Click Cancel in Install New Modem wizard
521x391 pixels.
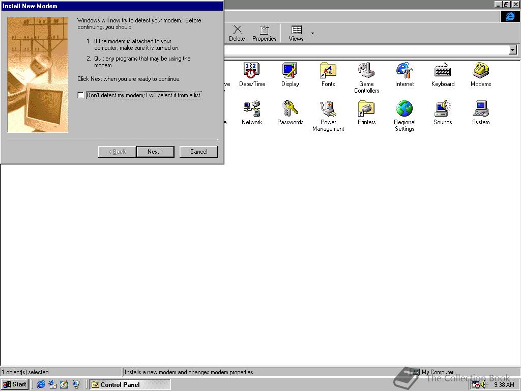(x=199, y=152)
